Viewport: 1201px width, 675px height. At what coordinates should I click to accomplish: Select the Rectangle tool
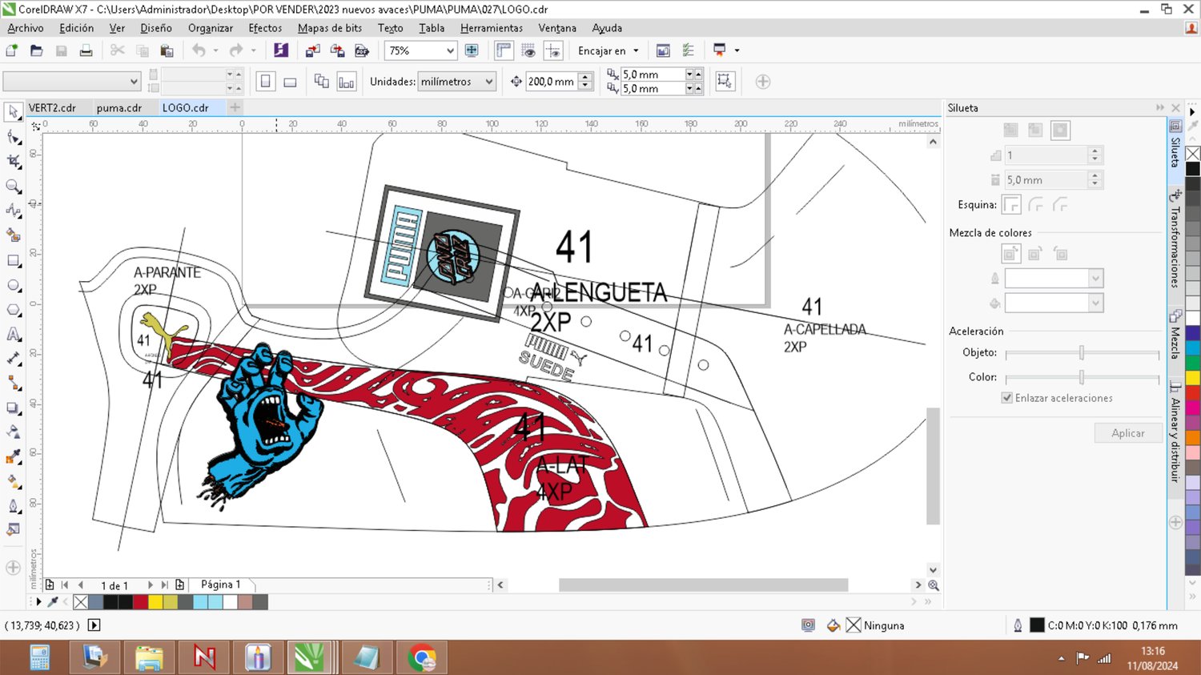(x=13, y=261)
